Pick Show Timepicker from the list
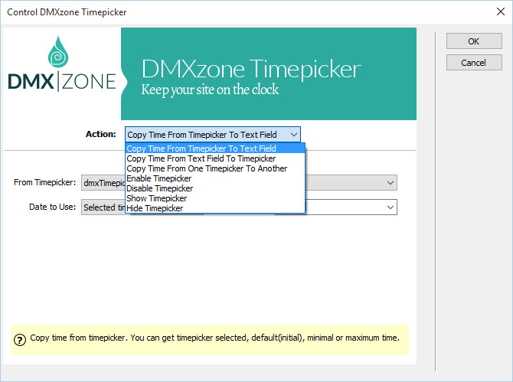The image size is (513, 382). click(x=215, y=198)
